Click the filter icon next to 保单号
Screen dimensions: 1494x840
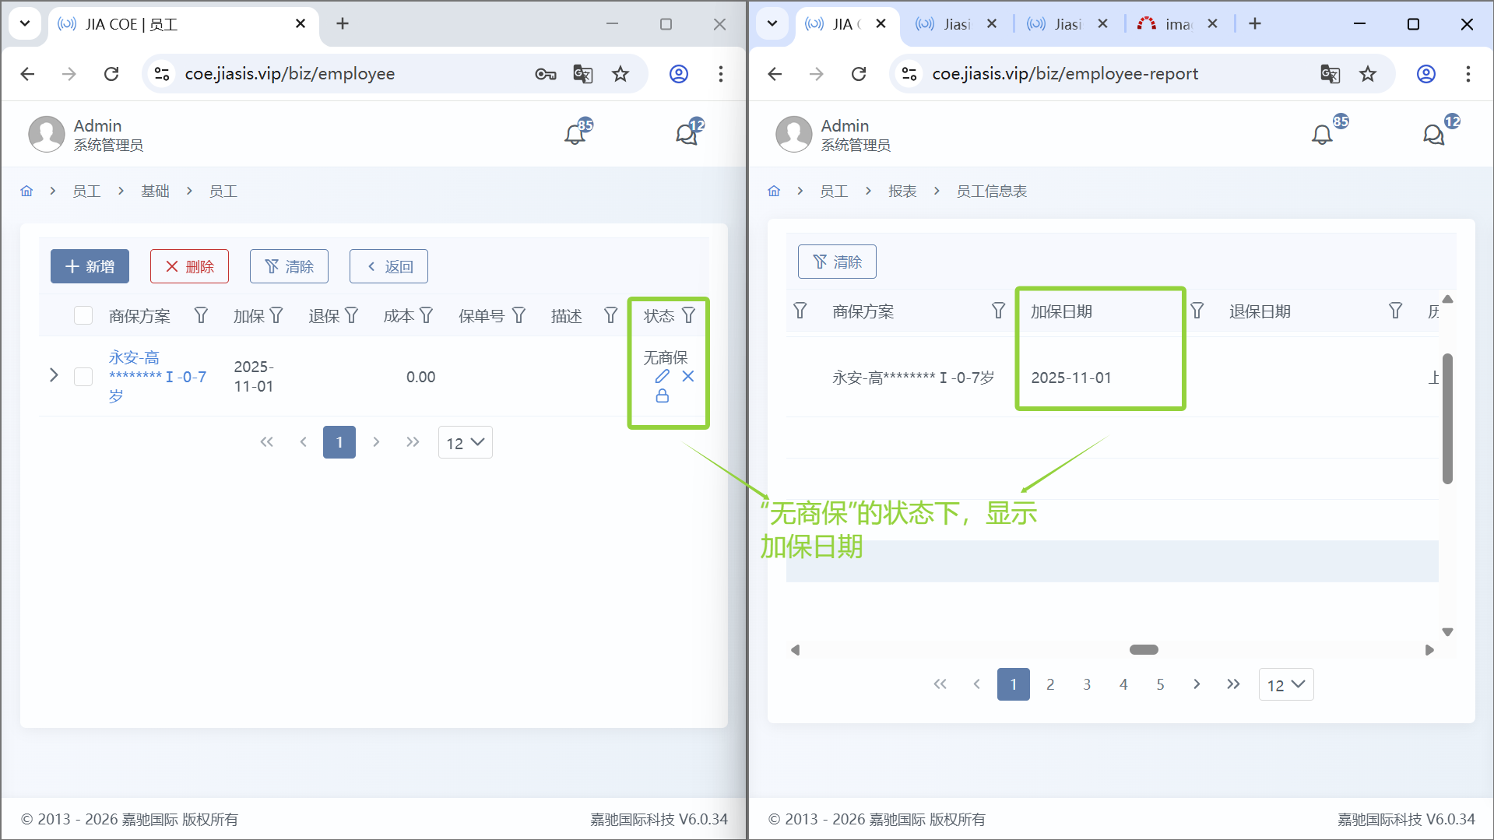(519, 316)
